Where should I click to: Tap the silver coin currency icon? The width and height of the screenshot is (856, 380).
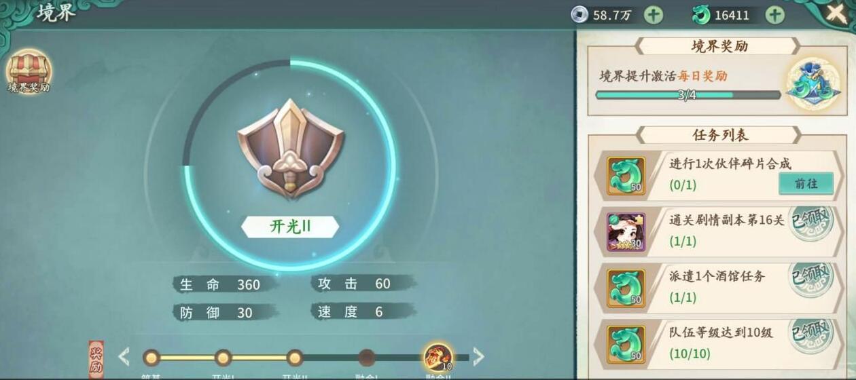[579, 14]
